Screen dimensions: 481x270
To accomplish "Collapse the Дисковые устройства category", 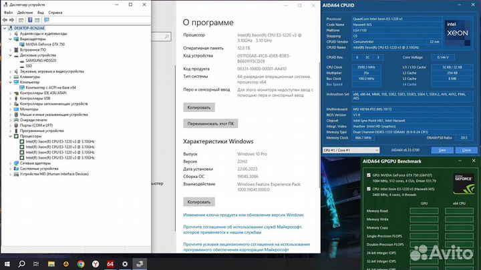I will tap(11, 55).
